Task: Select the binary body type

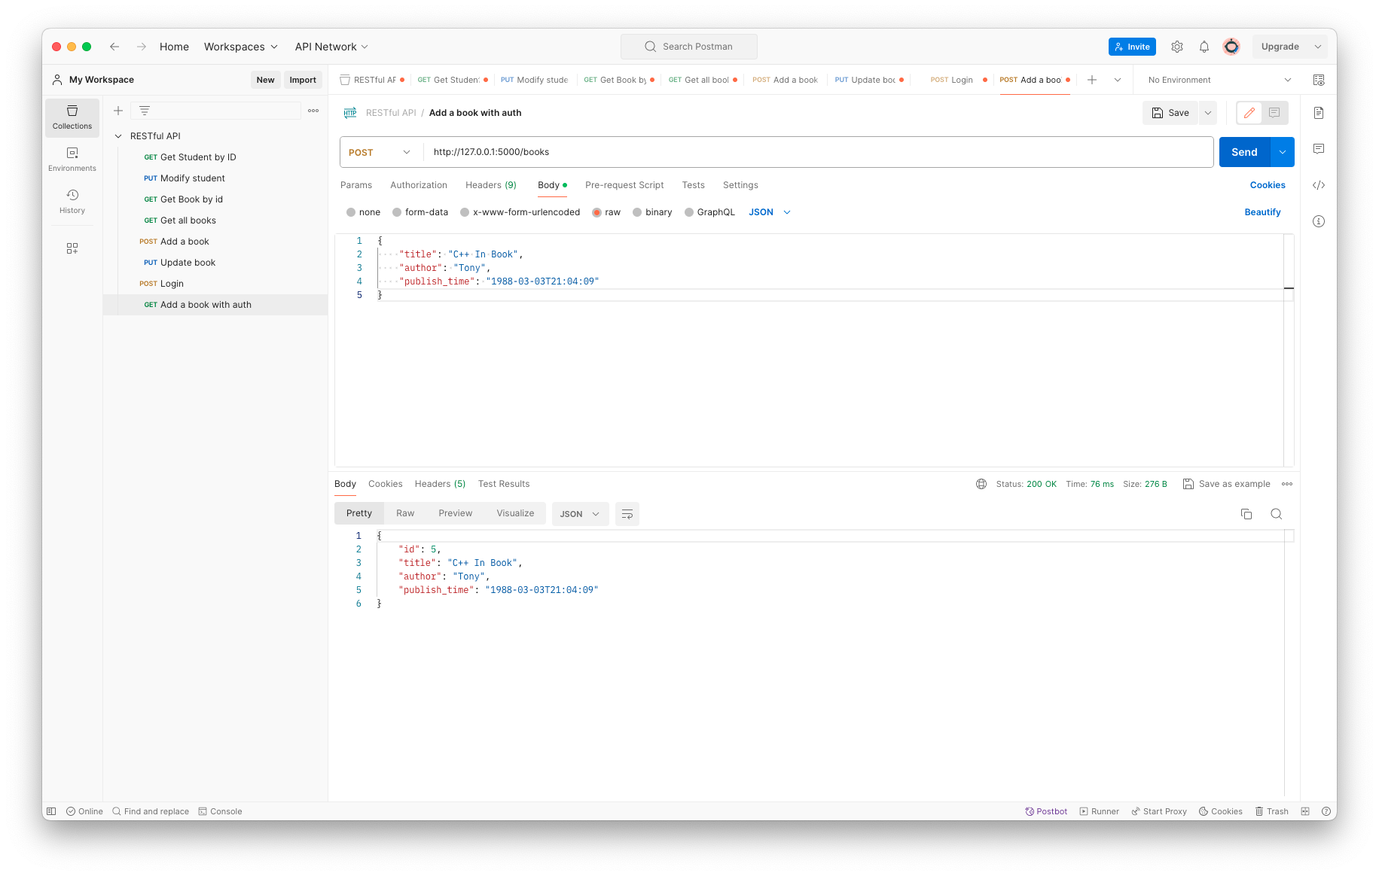Action: 637,212
